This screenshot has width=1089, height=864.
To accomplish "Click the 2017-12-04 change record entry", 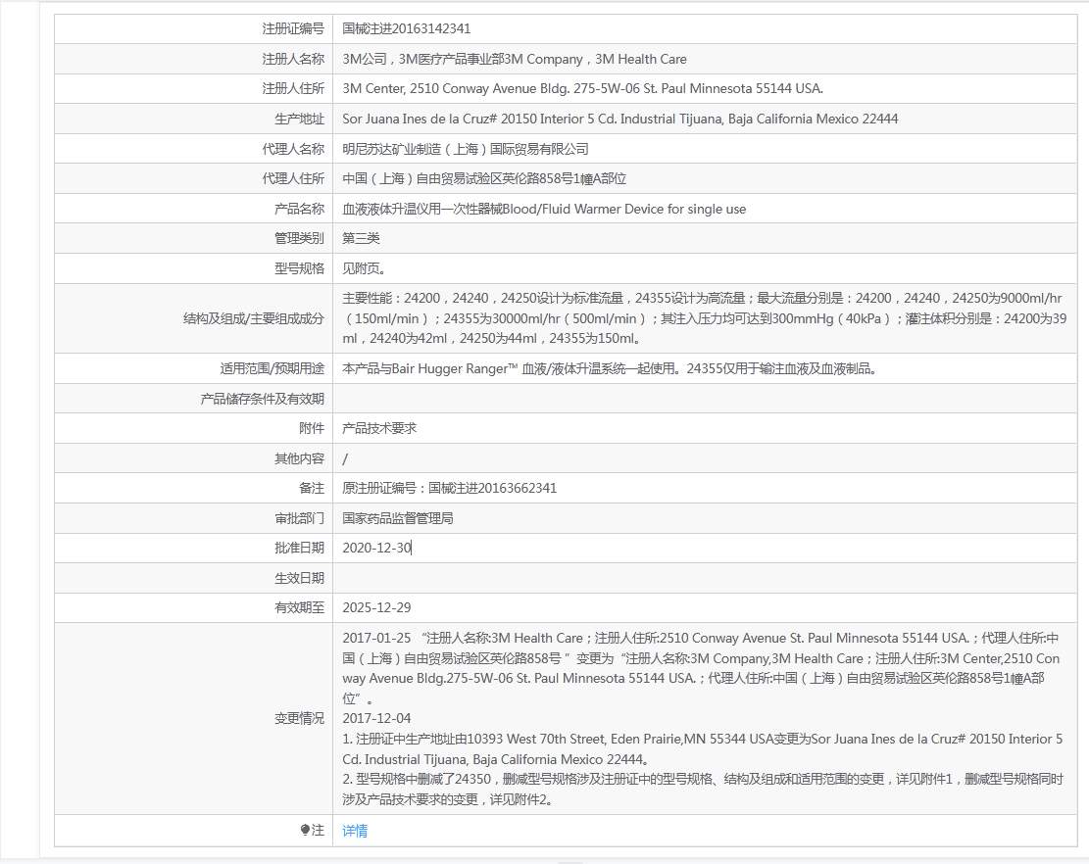I will [x=376, y=719].
